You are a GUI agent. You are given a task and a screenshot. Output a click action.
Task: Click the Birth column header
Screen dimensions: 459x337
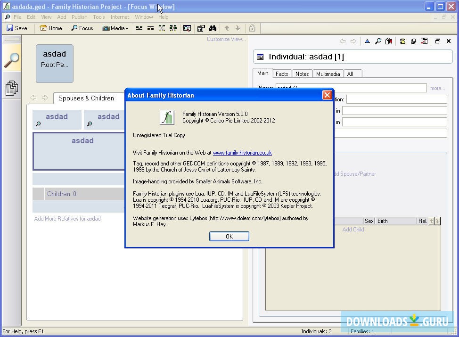tap(396, 221)
